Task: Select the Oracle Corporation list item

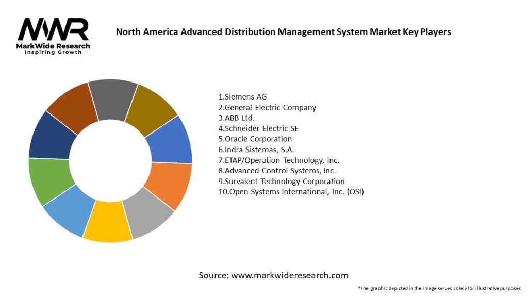Action: [255, 139]
